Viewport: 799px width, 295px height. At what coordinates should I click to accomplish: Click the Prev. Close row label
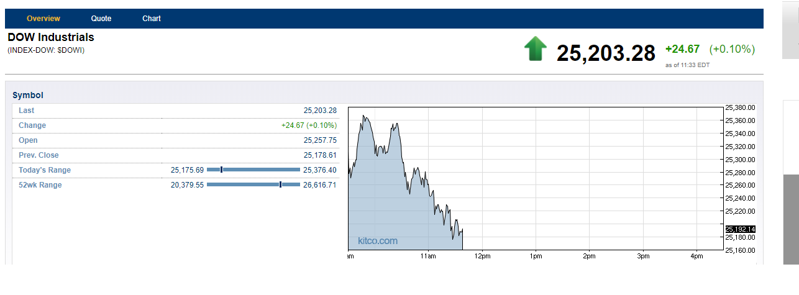point(39,155)
